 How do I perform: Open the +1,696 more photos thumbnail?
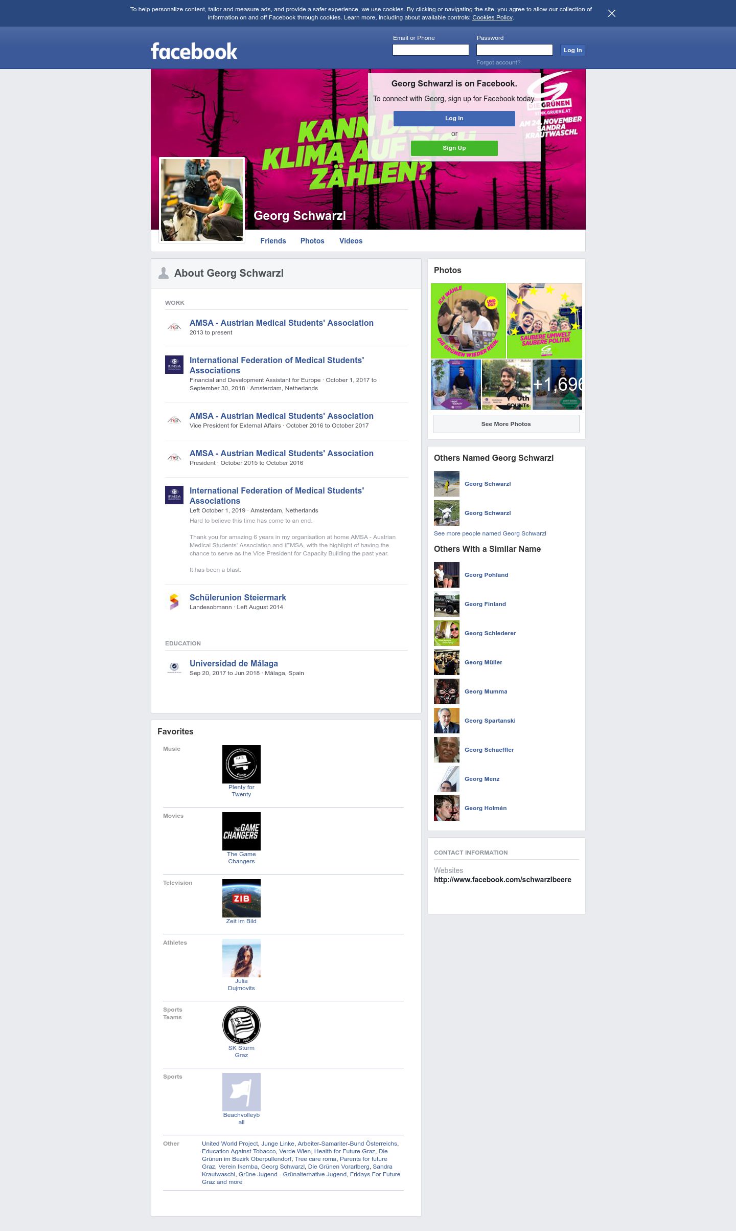tap(557, 384)
